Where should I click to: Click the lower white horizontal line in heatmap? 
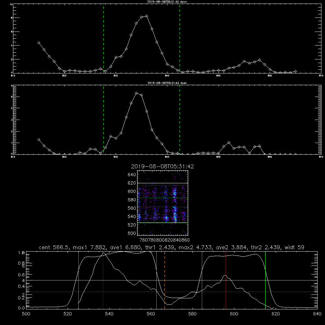pos(163,223)
